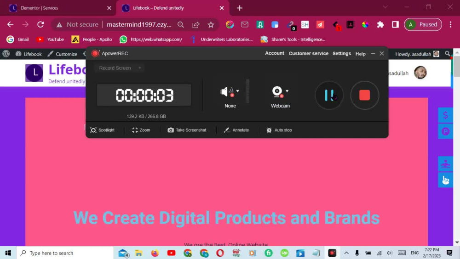Click the Type here to search box

tap(64, 253)
